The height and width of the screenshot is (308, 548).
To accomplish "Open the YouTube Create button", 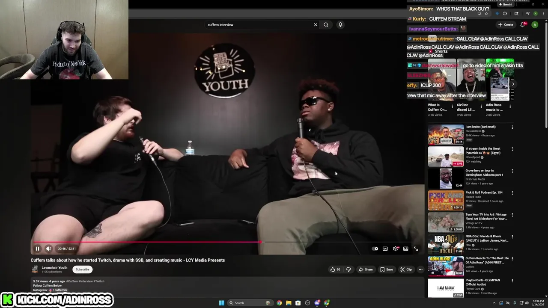I will (506, 25).
